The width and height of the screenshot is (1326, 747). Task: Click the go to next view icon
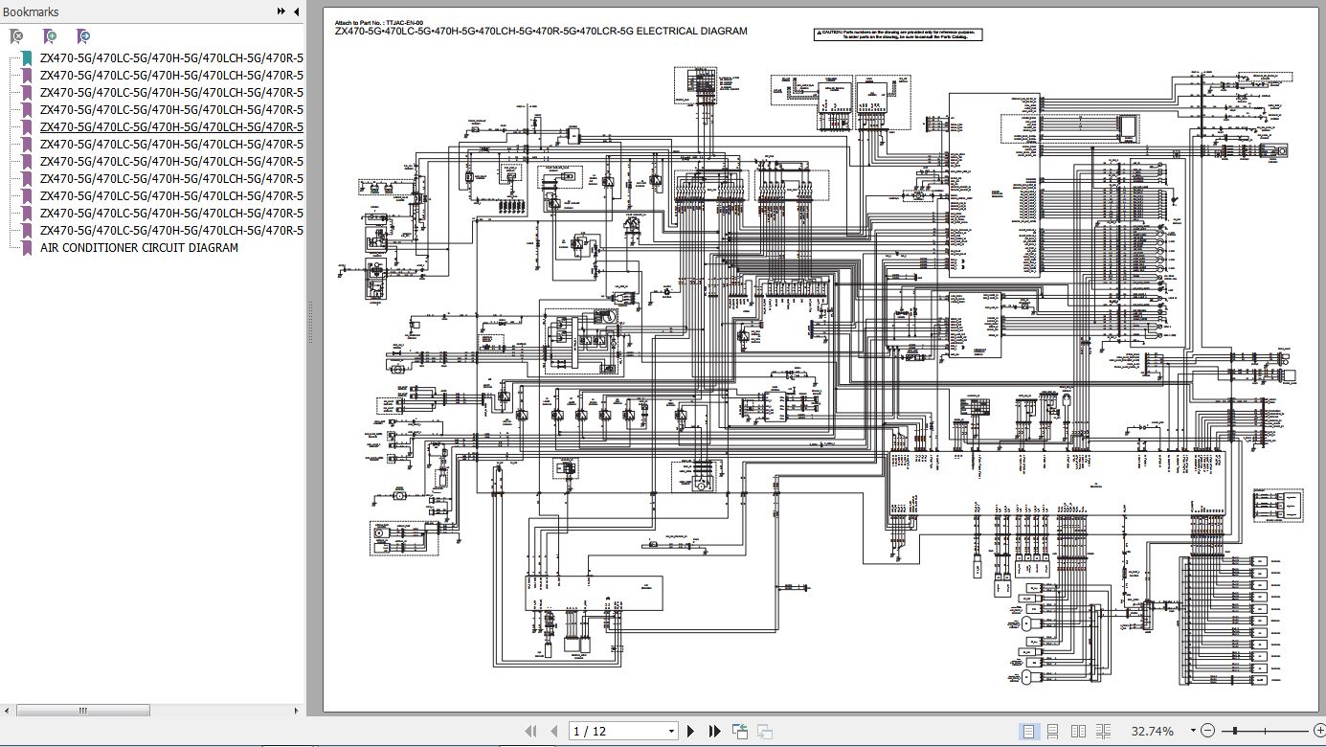764,731
